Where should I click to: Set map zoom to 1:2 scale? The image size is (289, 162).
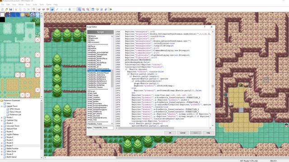(84, 9)
